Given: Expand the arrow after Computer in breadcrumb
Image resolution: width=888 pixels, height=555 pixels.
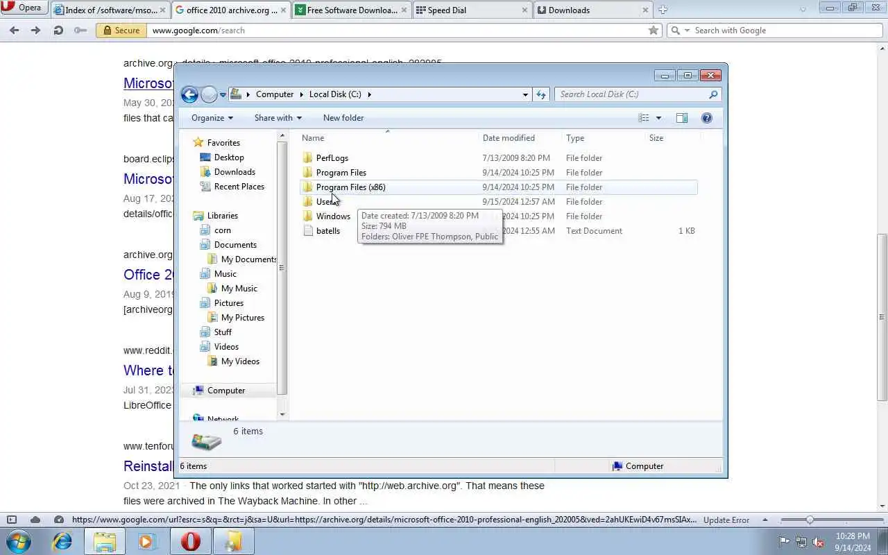Looking at the screenshot, I should point(301,94).
